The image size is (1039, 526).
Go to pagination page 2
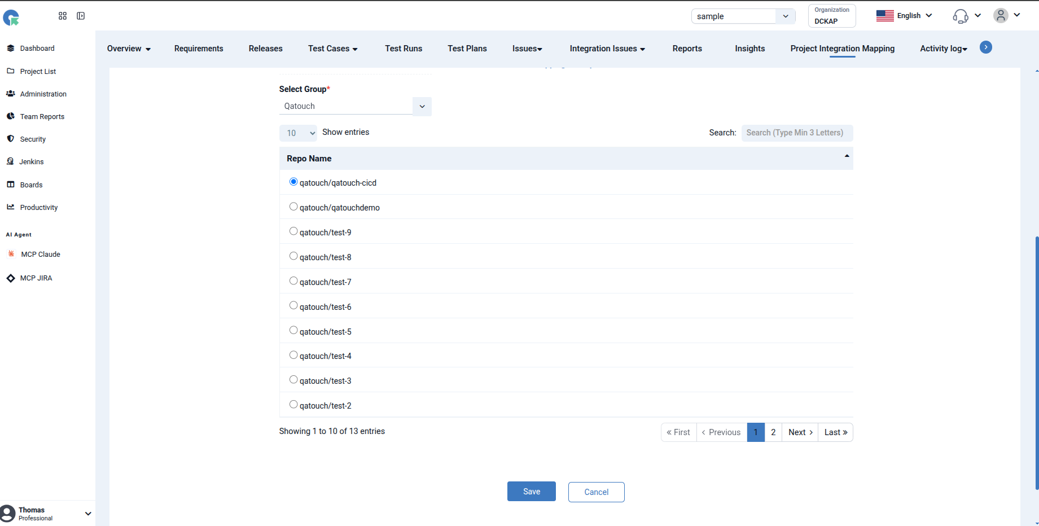[x=773, y=432]
